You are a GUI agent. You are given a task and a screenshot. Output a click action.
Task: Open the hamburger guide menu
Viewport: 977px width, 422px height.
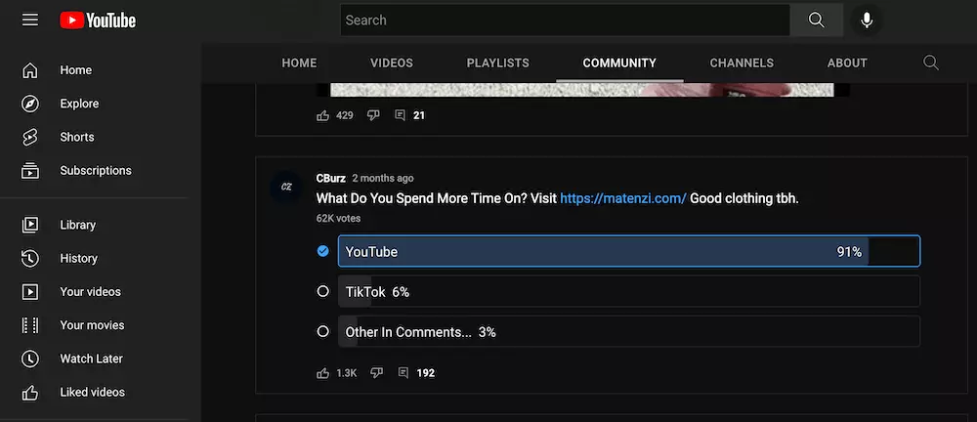(x=30, y=20)
